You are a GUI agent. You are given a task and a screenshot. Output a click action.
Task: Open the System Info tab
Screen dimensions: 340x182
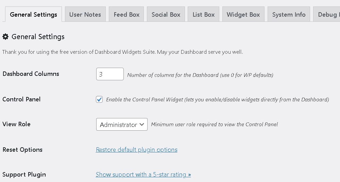pyautogui.click(x=289, y=15)
